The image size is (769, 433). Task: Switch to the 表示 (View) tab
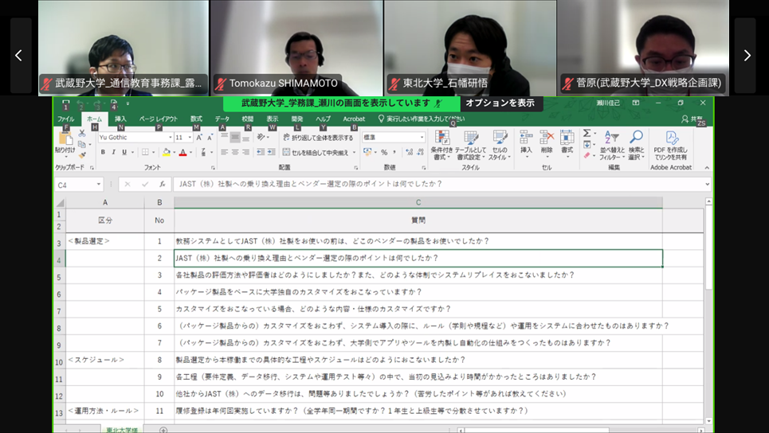273,119
